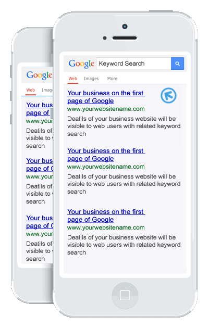Open the More tab
Viewport: 209px width, 329px height.
point(112,79)
